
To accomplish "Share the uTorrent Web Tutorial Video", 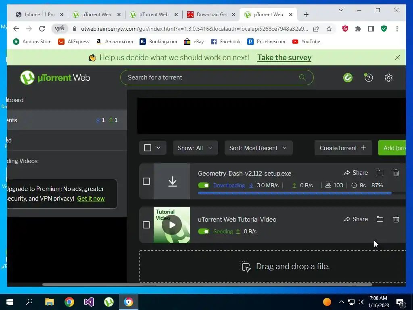I will [x=356, y=219].
